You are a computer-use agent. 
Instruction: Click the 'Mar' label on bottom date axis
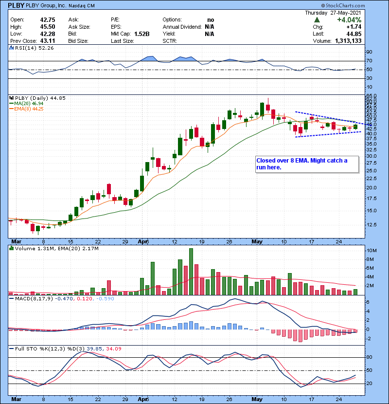16,399
